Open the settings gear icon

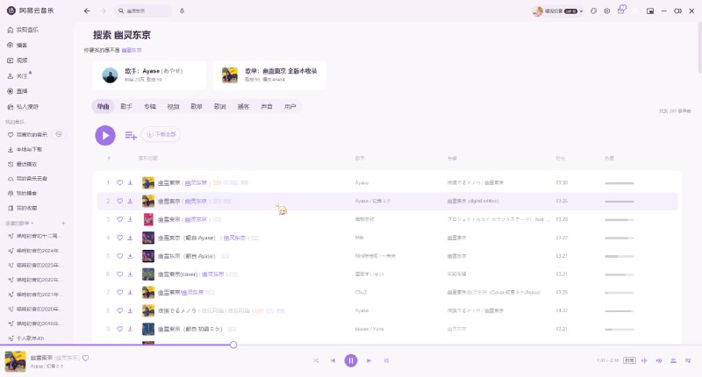pyautogui.click(x=607, y=11)
